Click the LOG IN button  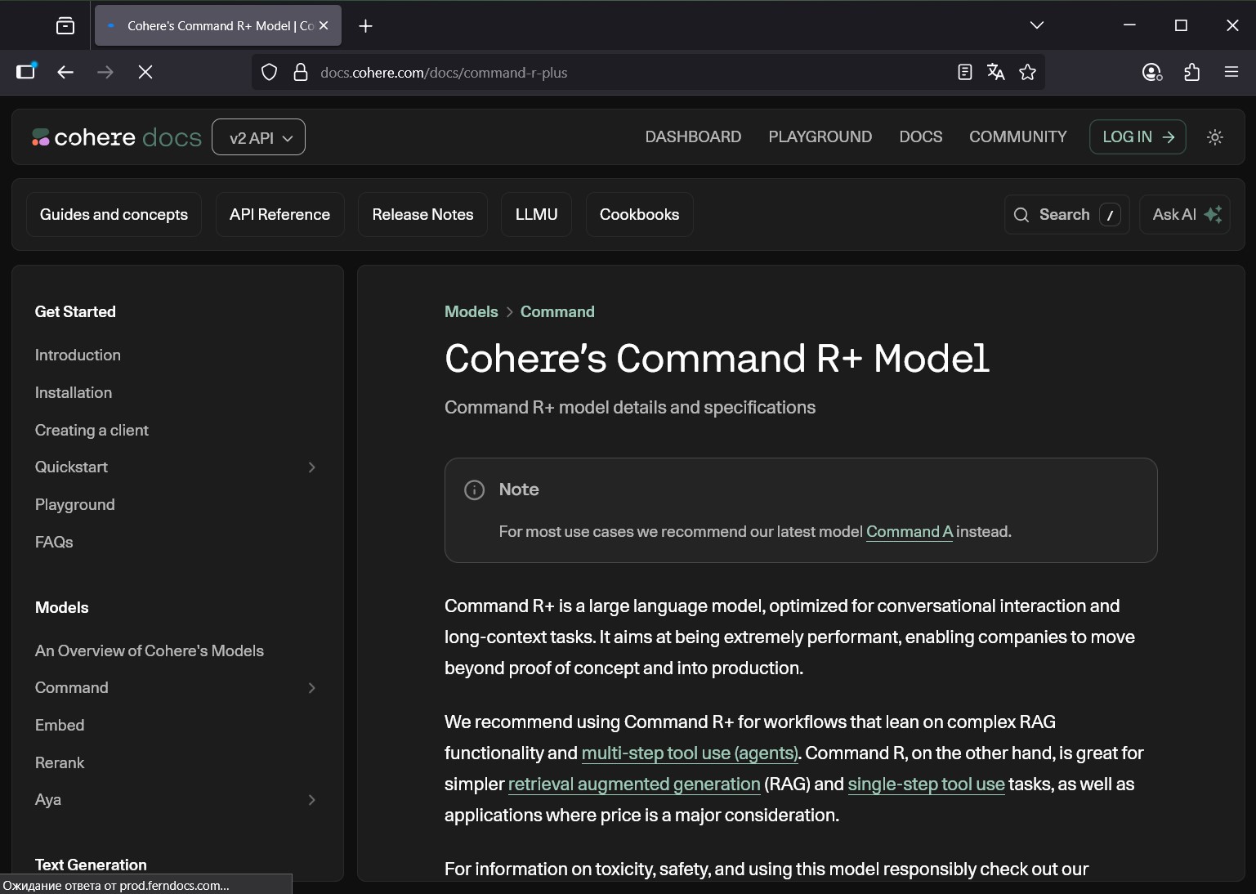tap(1138, 137)
